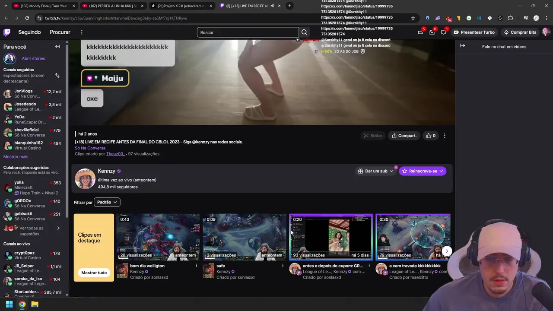Play the 0:20 antes e depois thumbnail
The image size is (553, 311).
pyautogui.click(x=331, y=237)
